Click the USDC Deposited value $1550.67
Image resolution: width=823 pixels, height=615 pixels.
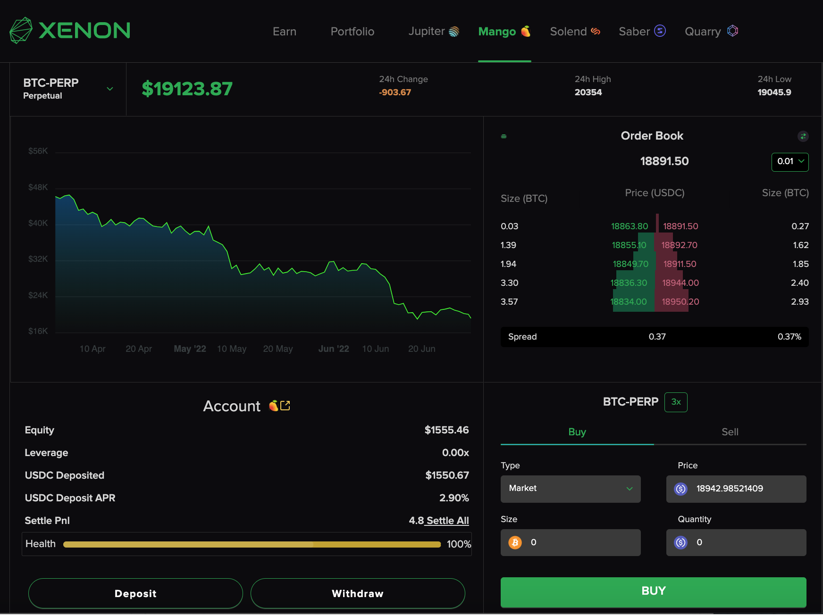[x=447, y=475]
